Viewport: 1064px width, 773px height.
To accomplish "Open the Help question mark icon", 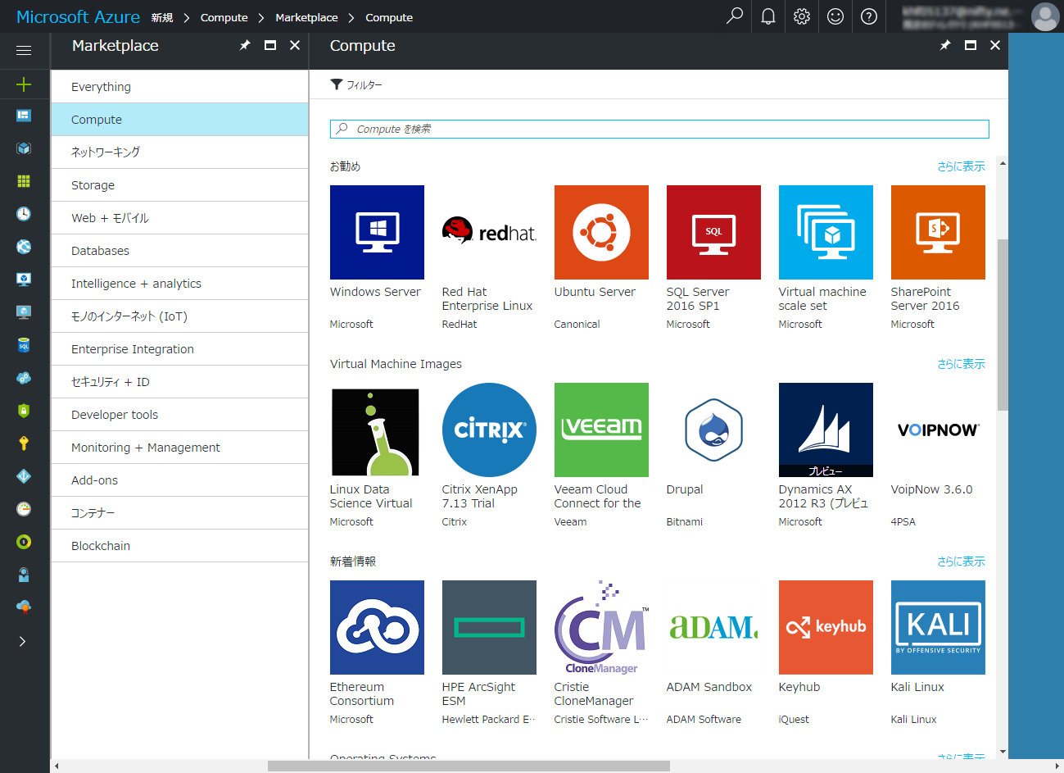I will 868,16.
